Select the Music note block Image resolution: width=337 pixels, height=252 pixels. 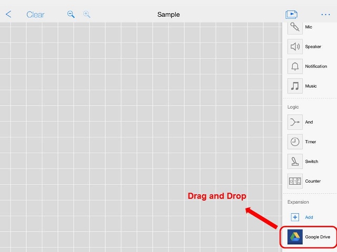[295, 86]
